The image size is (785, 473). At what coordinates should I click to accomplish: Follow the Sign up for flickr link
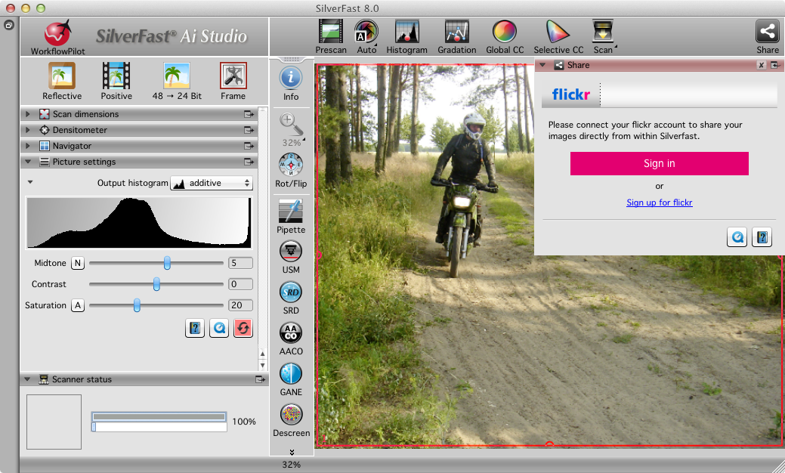(x=659, y=202)
